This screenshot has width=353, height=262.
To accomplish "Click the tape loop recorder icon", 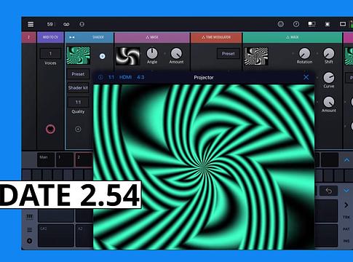I will 66,24.
